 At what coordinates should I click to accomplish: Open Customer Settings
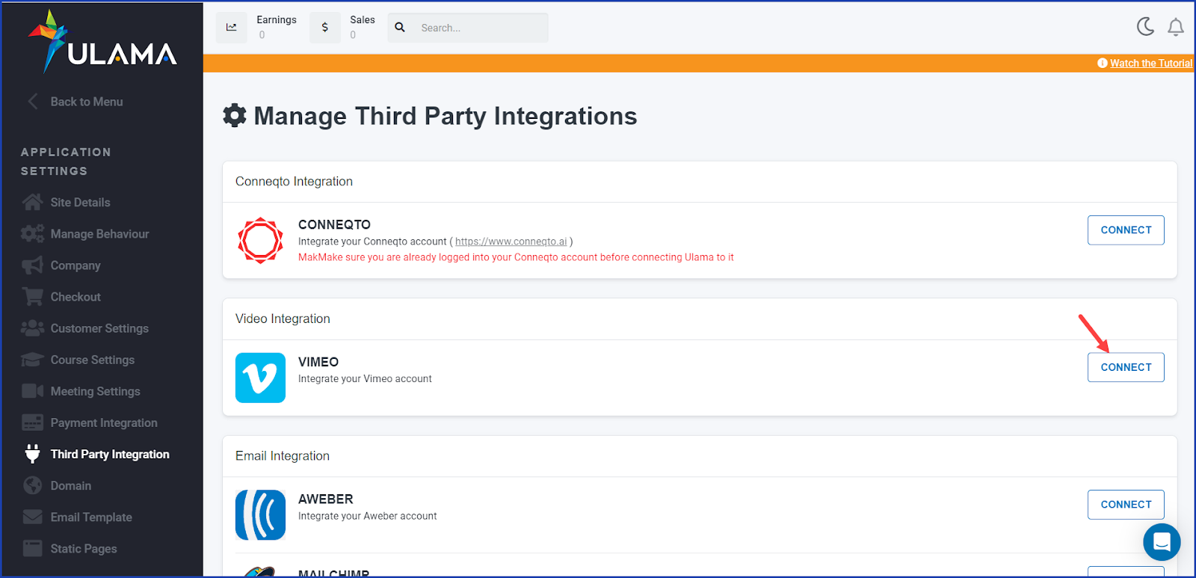tap(99, 328)
